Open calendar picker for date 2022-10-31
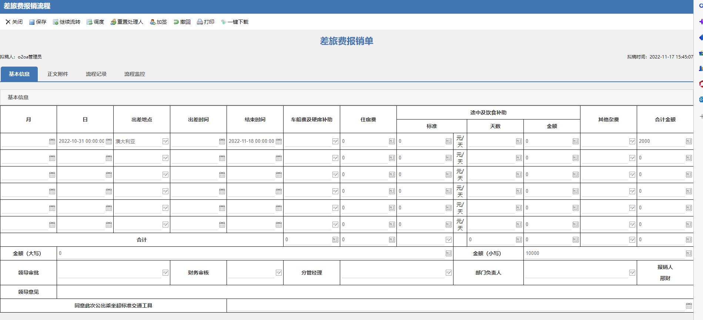Viewport: 703px width, 320px height. [109, 141]
